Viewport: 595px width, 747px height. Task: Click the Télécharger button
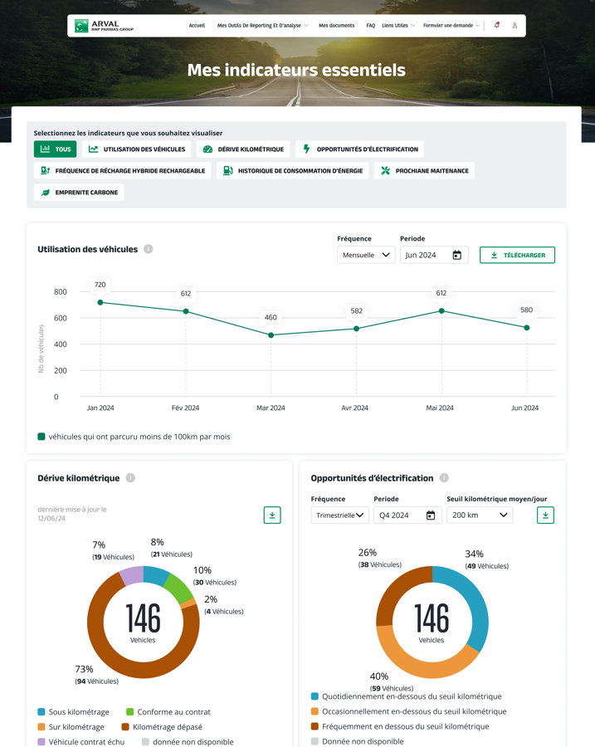(517, 256)
